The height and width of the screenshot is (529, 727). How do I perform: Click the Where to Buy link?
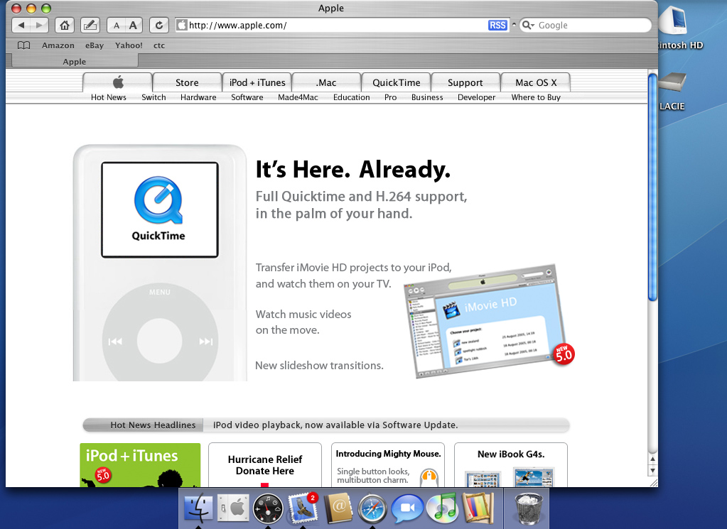click(536, 97)
